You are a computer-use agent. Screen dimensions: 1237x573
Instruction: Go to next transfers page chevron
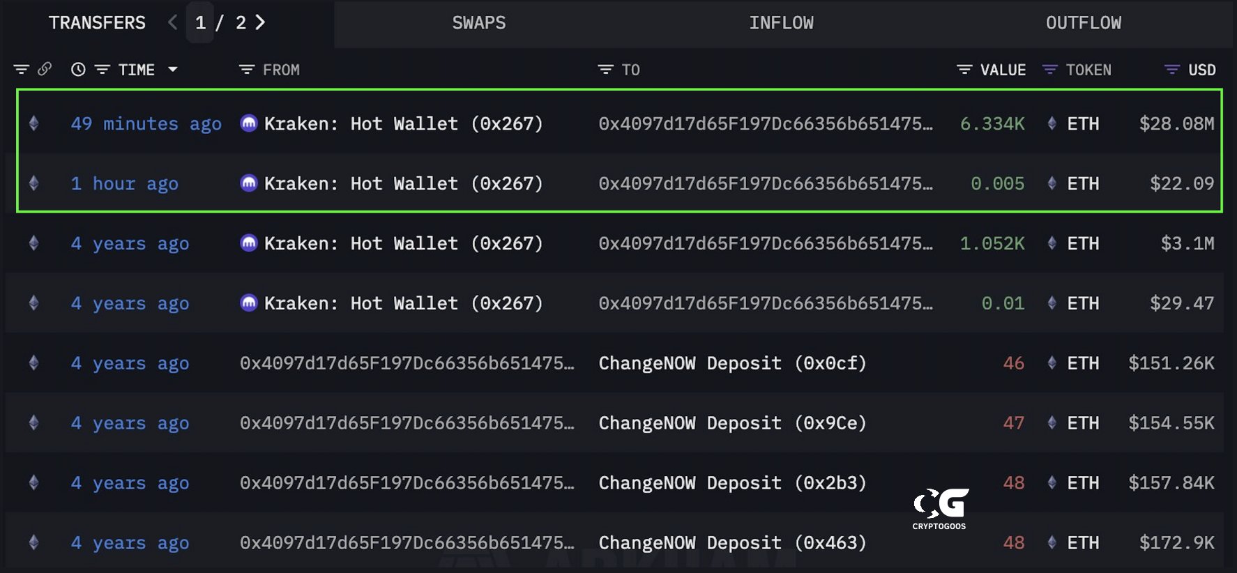261,22
